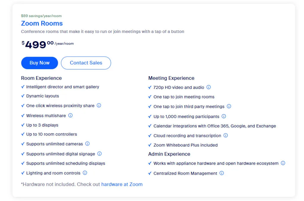Click the Zoom Whiteboard Plus included text
Screen dimensions: 304x201
[185, 145]
